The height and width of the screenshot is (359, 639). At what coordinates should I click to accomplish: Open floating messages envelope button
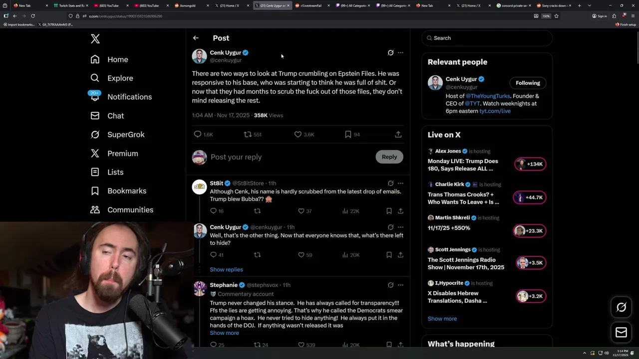point(621,333)
